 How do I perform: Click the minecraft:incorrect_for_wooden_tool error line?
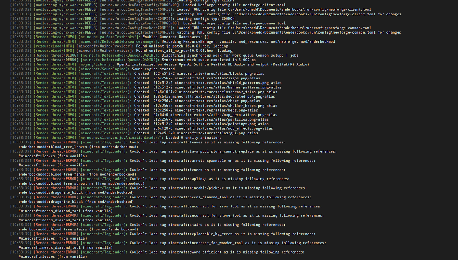tap(168, 243)
